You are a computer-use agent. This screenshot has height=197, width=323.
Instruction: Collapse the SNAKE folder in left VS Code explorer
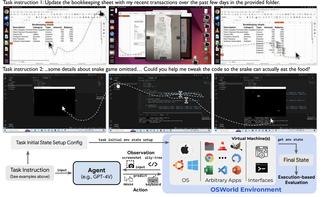point(10,80)
